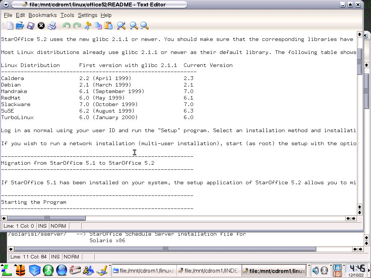Expand the Tools menu
Viewport: 371px width, 278px height.
(67, 15)
